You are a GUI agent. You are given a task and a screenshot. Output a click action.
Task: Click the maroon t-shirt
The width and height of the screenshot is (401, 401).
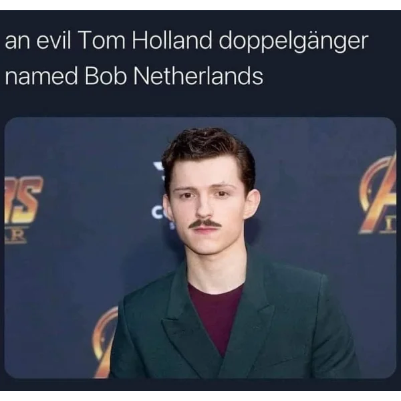(x=217, y=316)
